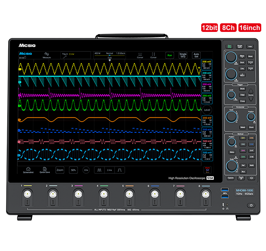
Task: Toggle Touch Off hardware button
Action: tap(241, 178)
